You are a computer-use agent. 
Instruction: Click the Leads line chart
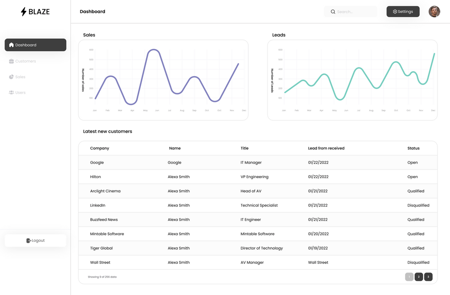[x=352, y=79]
